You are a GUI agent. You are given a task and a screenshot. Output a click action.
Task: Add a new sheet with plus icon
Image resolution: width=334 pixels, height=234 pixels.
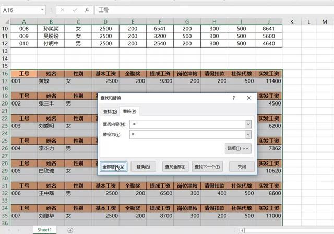click(70, 230)
